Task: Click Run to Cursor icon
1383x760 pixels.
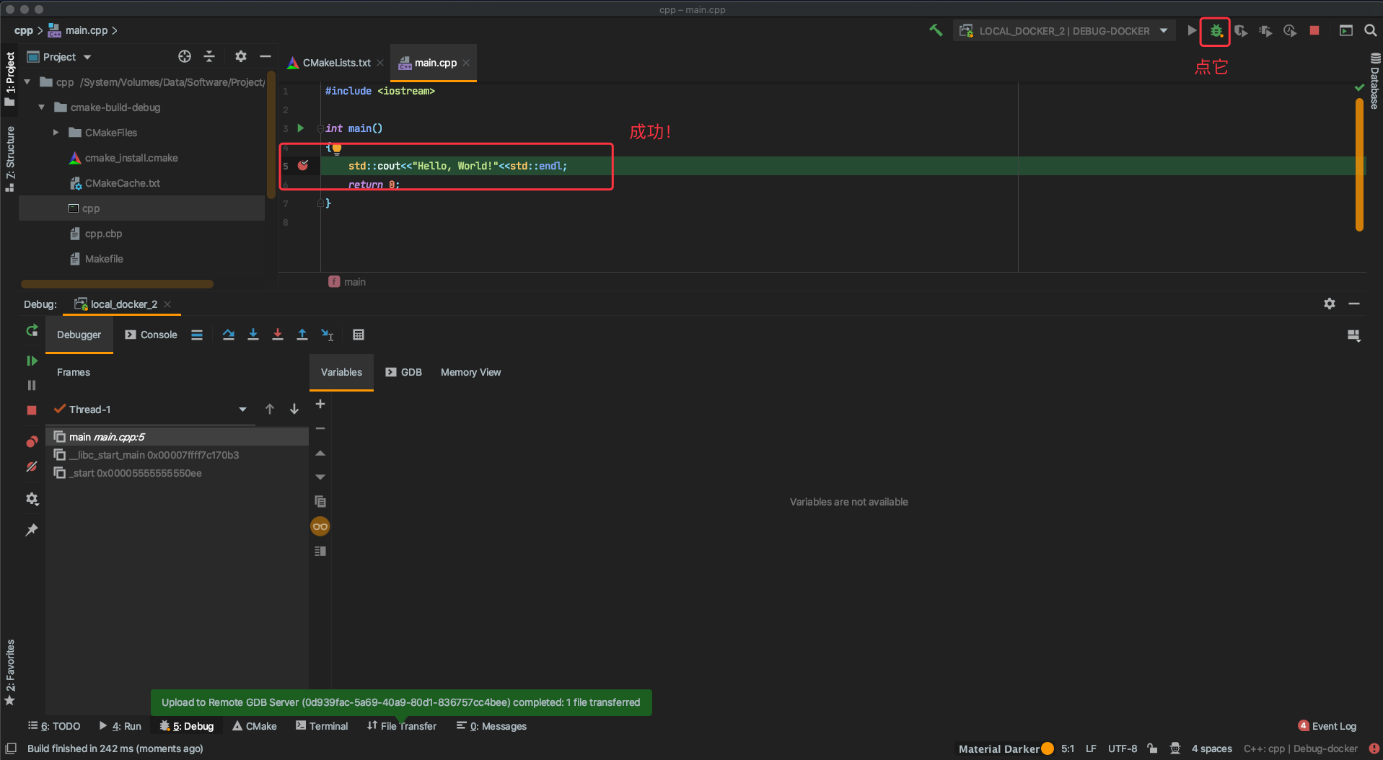Action: coord(328,335)
